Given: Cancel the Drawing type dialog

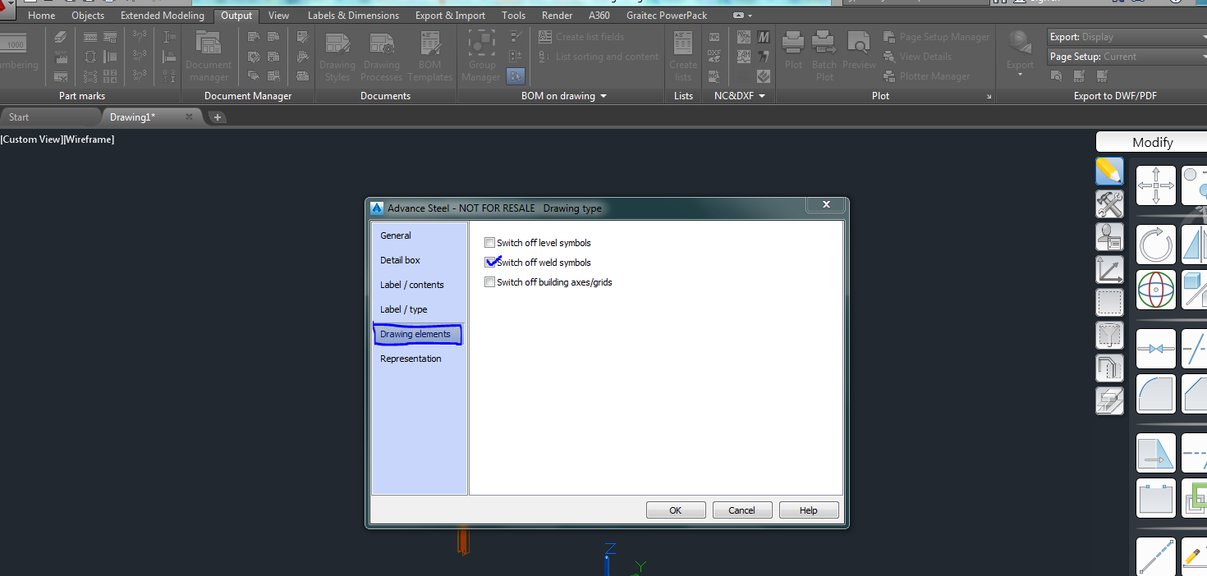Looking at the screenshot, I should point(742,510).
